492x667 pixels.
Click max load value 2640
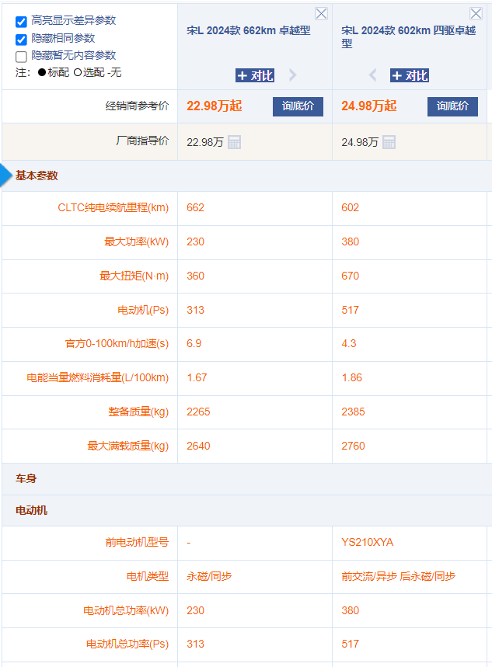[x=198, y=446]
